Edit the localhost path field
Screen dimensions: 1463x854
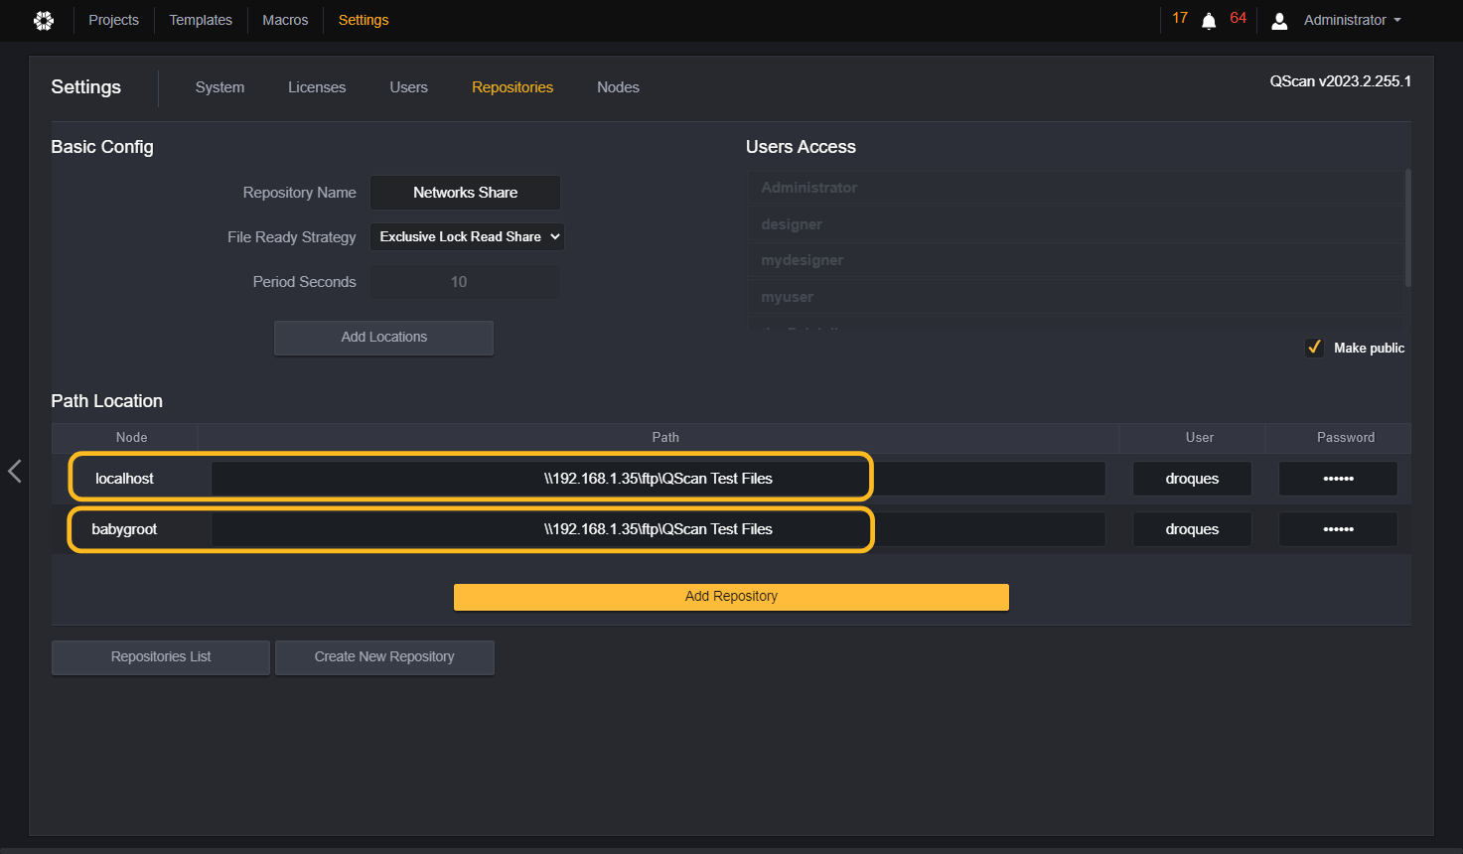658,479
